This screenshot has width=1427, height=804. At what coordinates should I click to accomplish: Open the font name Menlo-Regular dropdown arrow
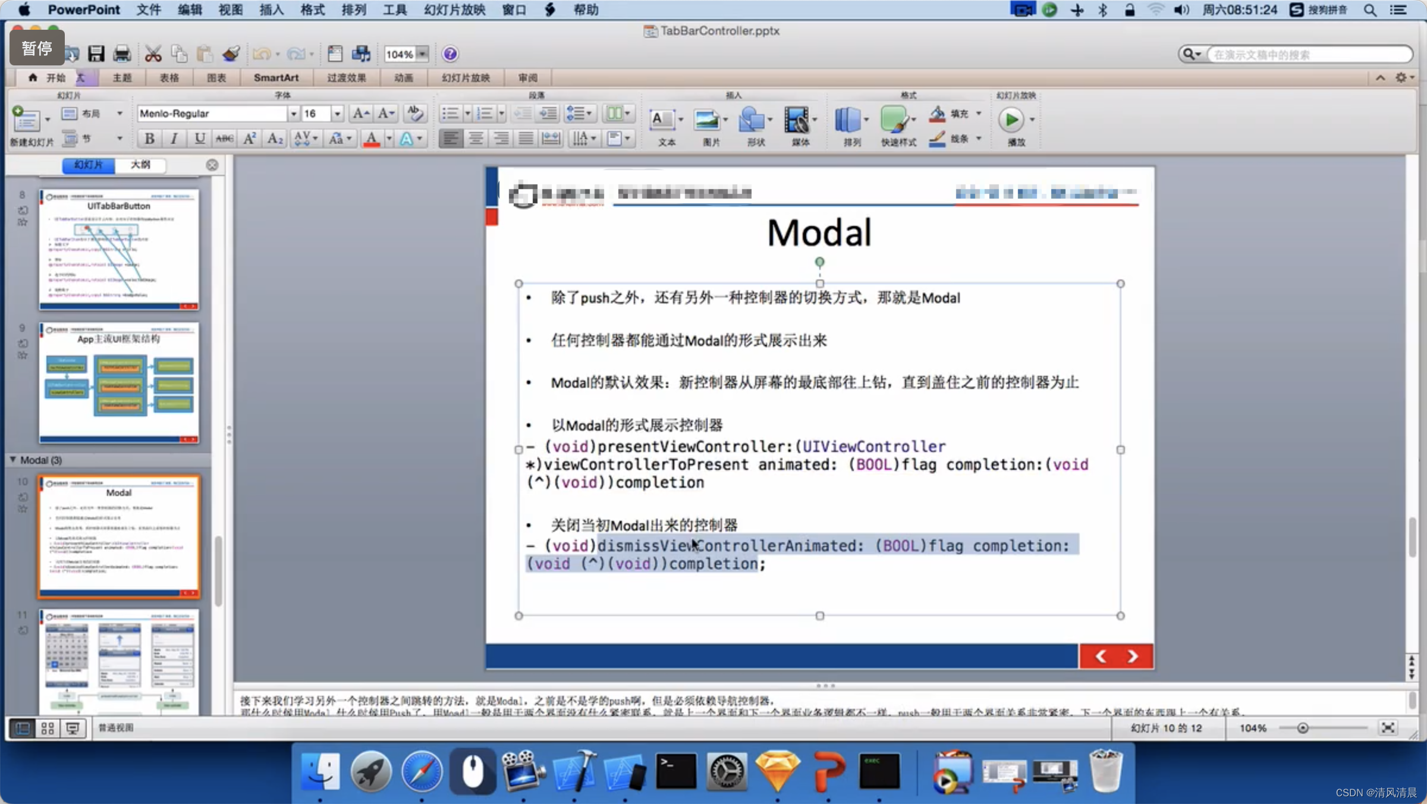293,113
